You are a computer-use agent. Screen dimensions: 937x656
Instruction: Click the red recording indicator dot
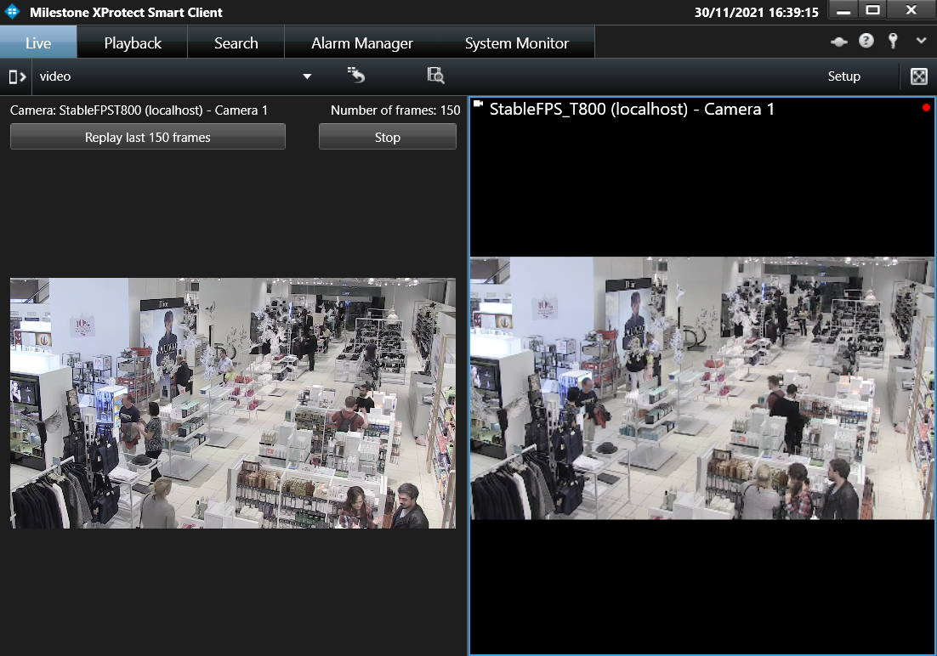click(927, 108)
